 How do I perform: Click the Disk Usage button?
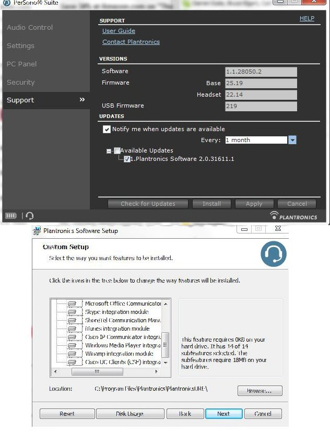click(x=130, y=414)
